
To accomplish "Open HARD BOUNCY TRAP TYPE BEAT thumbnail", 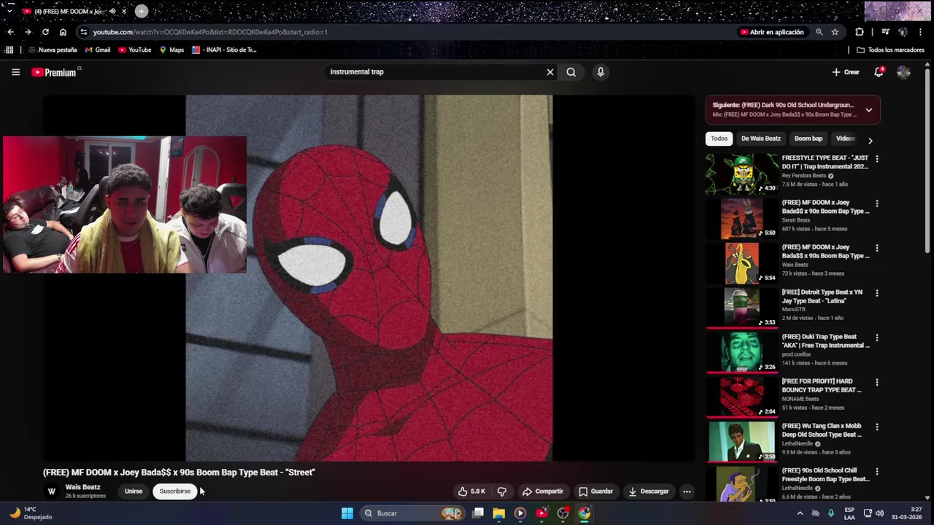I will tap(742, 397).
